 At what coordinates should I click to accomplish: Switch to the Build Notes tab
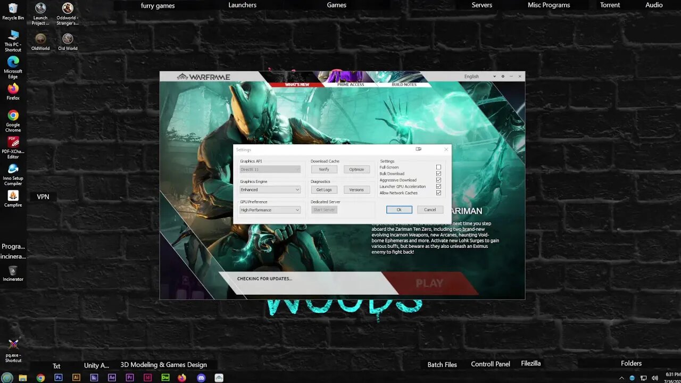[404, 85]
